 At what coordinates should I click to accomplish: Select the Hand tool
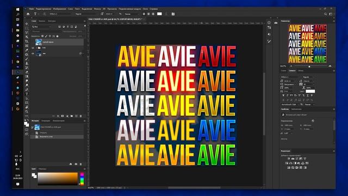pyautogui.click(x=27, y=107)
